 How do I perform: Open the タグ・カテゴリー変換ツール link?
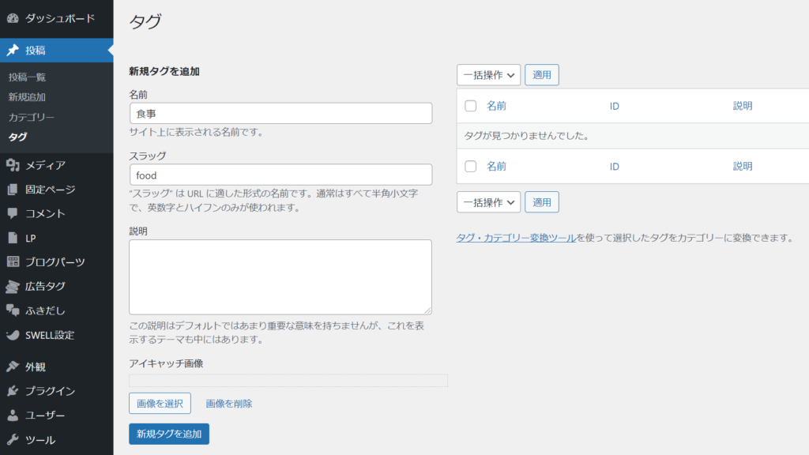tap(516, 238)
